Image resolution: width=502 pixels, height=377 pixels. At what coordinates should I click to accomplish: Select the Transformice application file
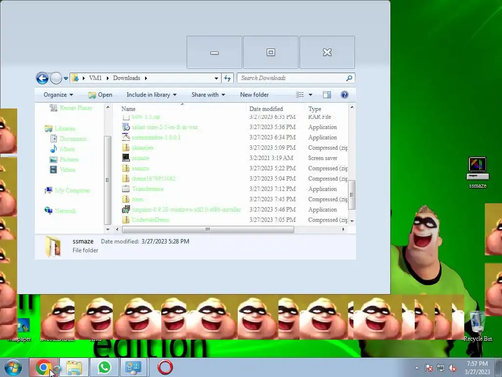click(x=148, y=189)
